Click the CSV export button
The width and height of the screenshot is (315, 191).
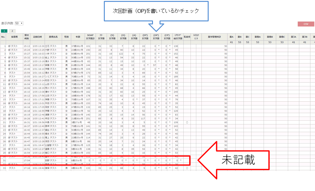pos(306,24)
